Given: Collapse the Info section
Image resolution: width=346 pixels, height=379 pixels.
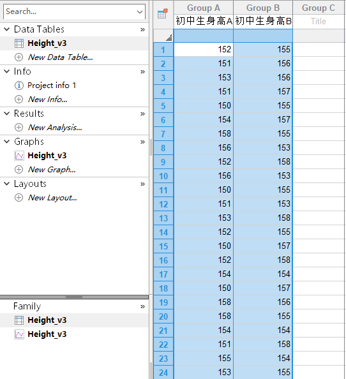Looking at the screenshot, I should click(7, 71).
